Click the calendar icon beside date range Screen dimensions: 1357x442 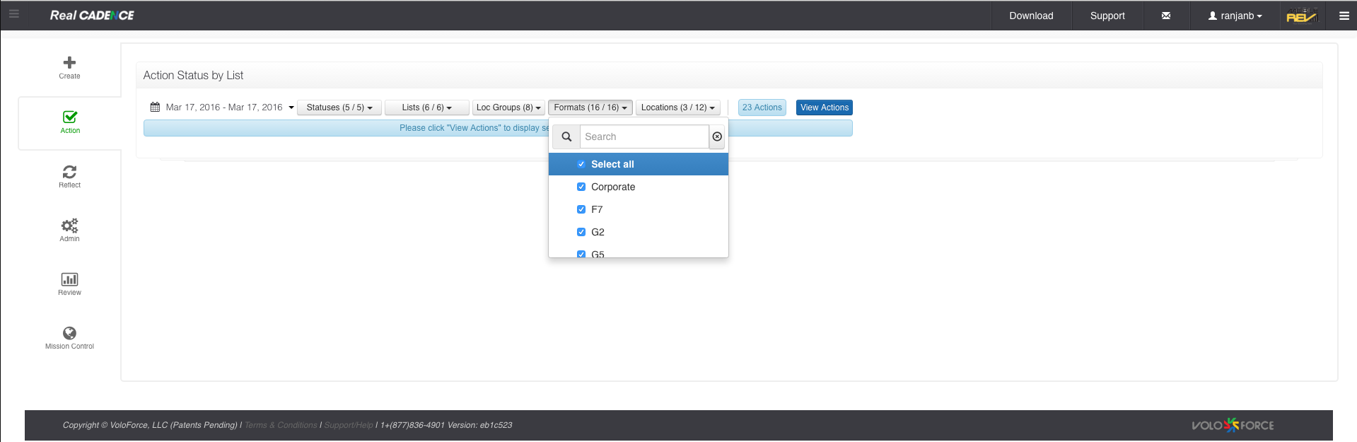click(155, 107)
